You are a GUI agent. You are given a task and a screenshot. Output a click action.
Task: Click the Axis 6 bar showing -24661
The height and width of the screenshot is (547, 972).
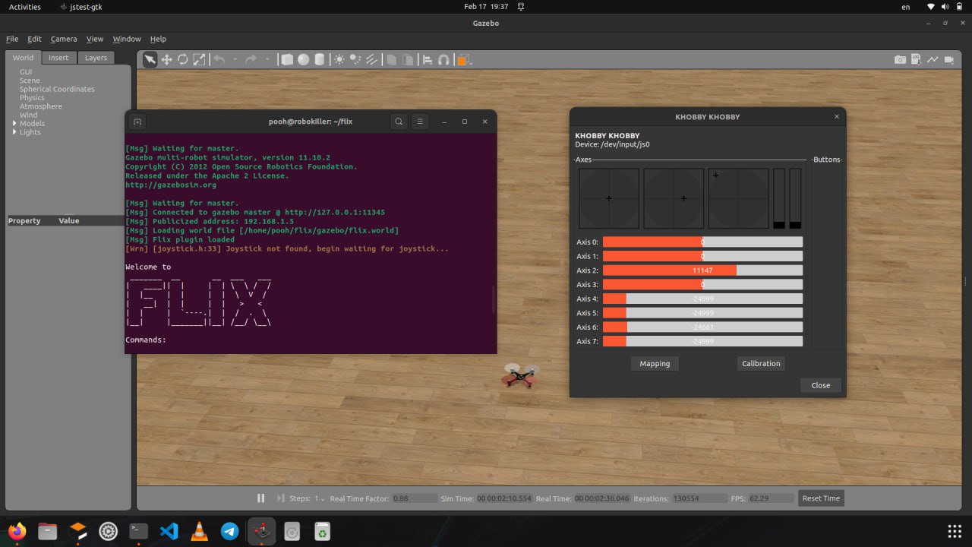tap(702, 327)
